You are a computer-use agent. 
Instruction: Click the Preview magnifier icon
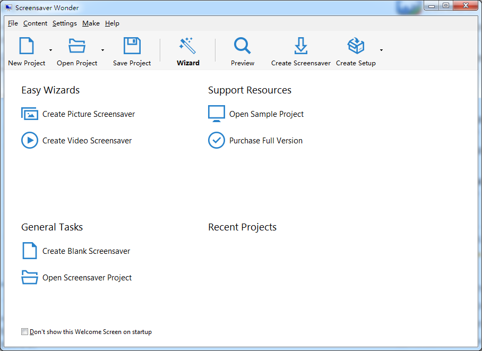click(243, 46)
